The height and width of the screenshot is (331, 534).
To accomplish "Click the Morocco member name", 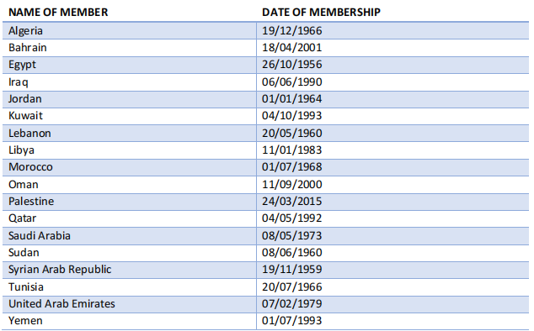I will click(30, 167).
